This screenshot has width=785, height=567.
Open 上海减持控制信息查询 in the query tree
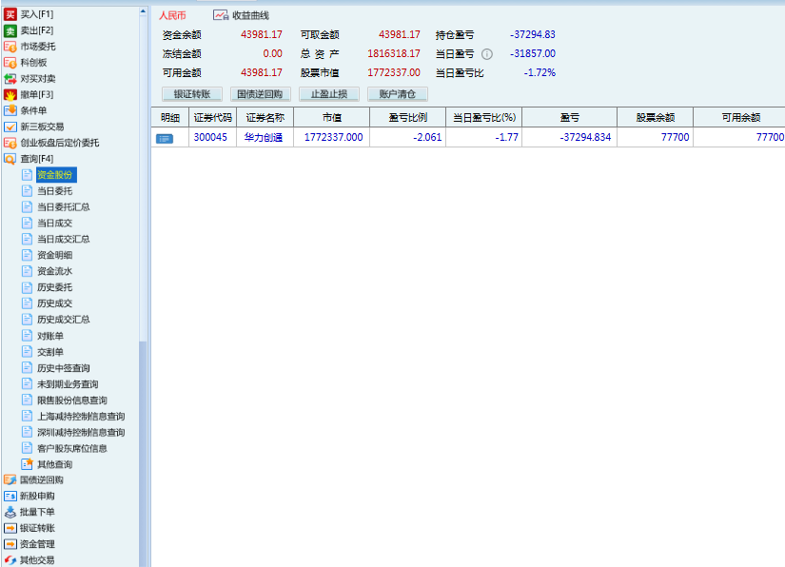pyautogui.click(x=81, y=416)
